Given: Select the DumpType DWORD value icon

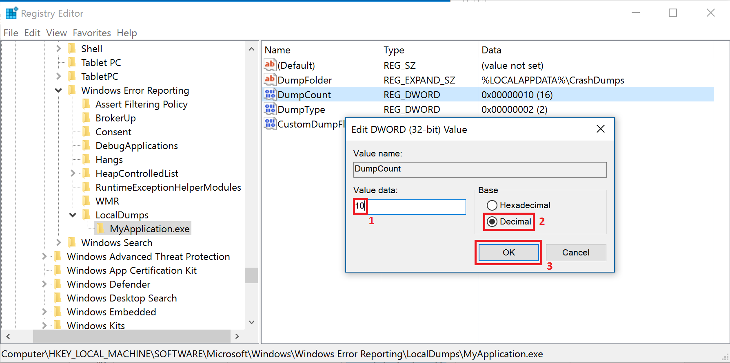Looking at the screenshot, I should tap(270, 109).
